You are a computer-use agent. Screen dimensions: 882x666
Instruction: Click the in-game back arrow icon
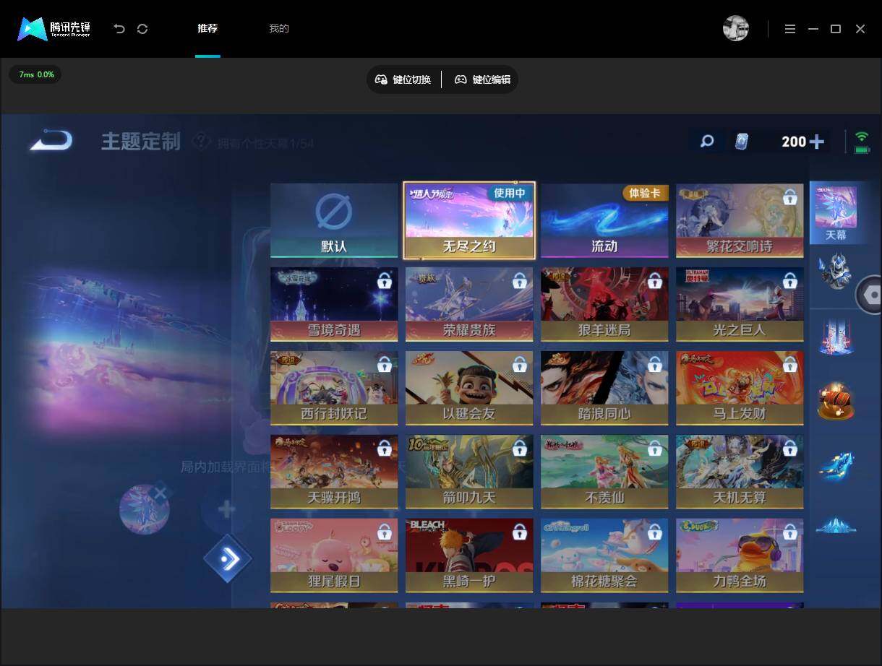(51, 140)
